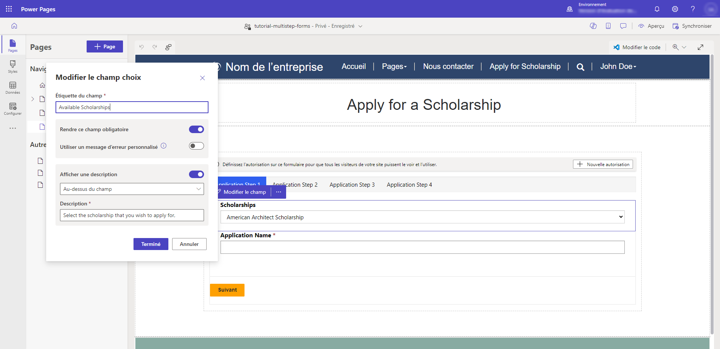Screen dimensions: 720x349
Task: Expand the editor to full screen
Action: point(700,47)
